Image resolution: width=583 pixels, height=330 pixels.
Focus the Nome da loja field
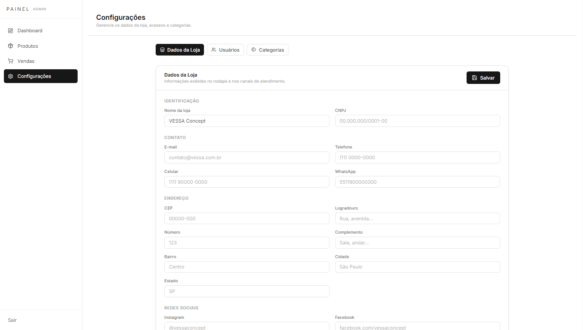point(247,121)
